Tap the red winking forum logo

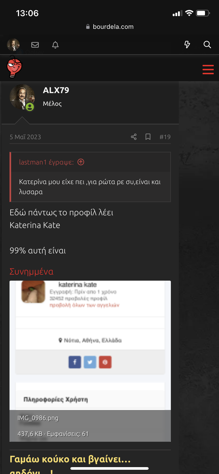(x=14, y=68)
